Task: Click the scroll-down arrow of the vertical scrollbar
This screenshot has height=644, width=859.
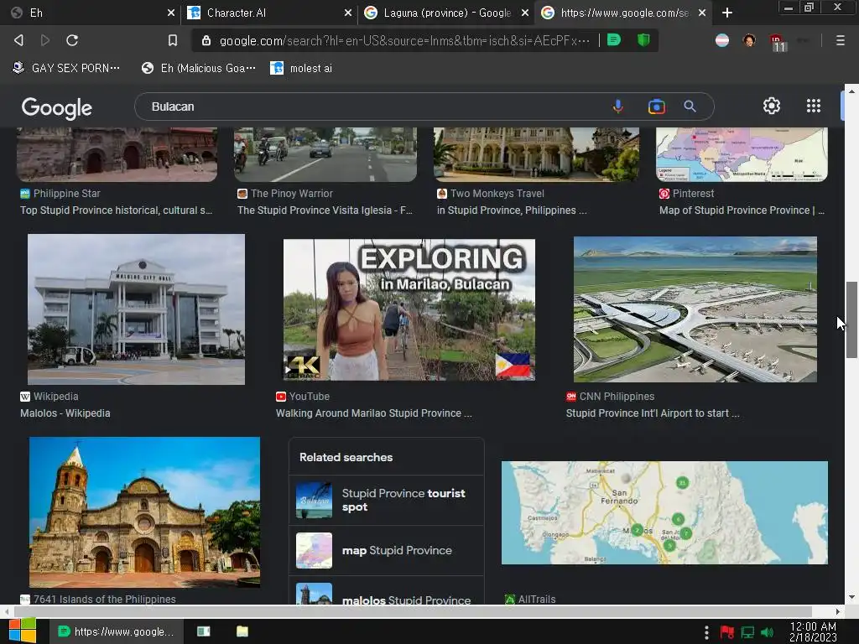Action: click(x=851, y=597)
